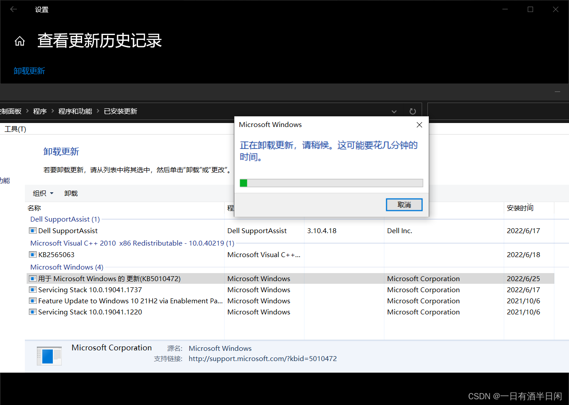Open the 工具(T) menu
This screenshot has width=569, height=405.
(x=15, y=129)
